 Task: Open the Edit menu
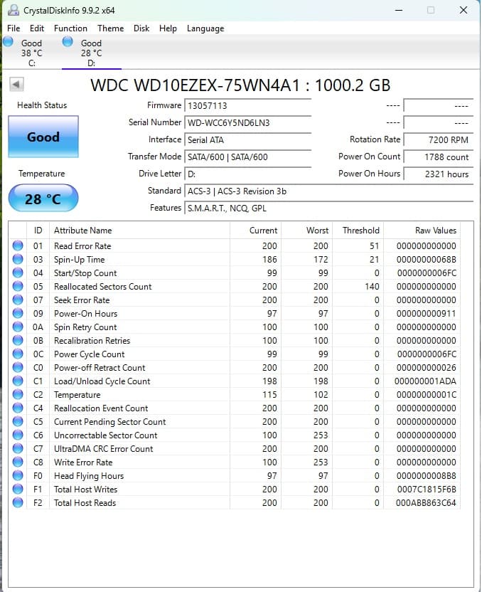pyautogui.click(x=36, y=28)
